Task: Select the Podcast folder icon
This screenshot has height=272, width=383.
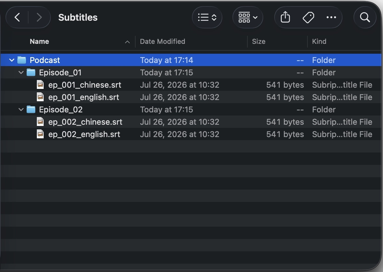Action: coord(22,60)
